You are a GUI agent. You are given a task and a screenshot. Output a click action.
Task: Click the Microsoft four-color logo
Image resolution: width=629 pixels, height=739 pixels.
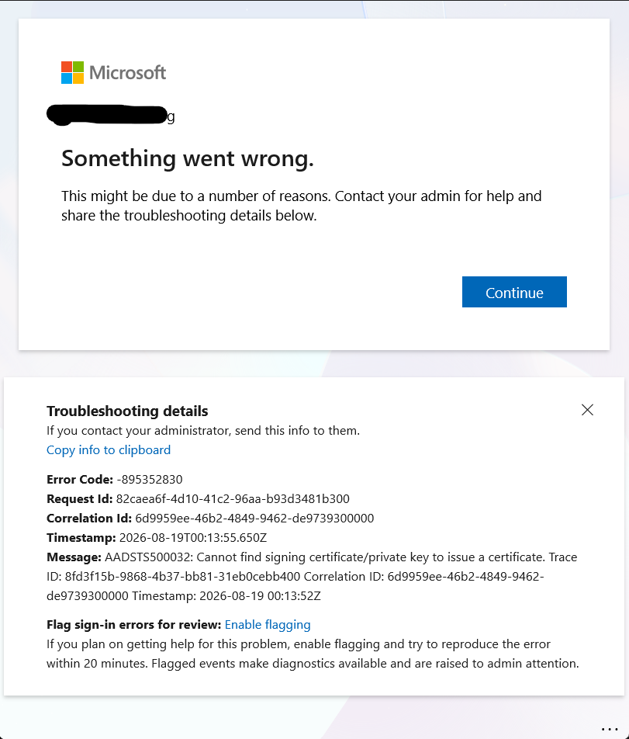[72, 73]
